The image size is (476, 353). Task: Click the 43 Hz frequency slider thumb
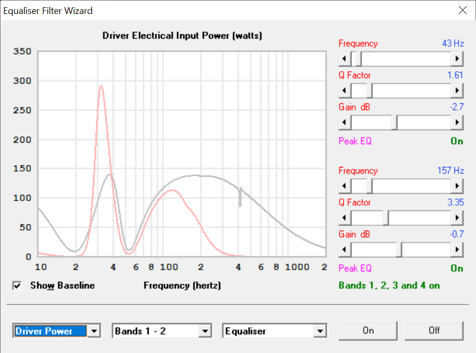click(358, 58)
